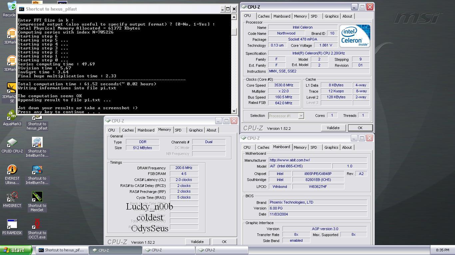455x255 pixels.
Task: Select CPU tab in Memory window
Action: click(112, 130)
